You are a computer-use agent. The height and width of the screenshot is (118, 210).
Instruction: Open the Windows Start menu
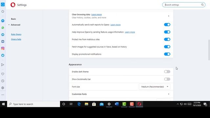3,104
